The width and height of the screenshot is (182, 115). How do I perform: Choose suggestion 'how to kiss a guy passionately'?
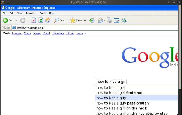tap(136, 103)
